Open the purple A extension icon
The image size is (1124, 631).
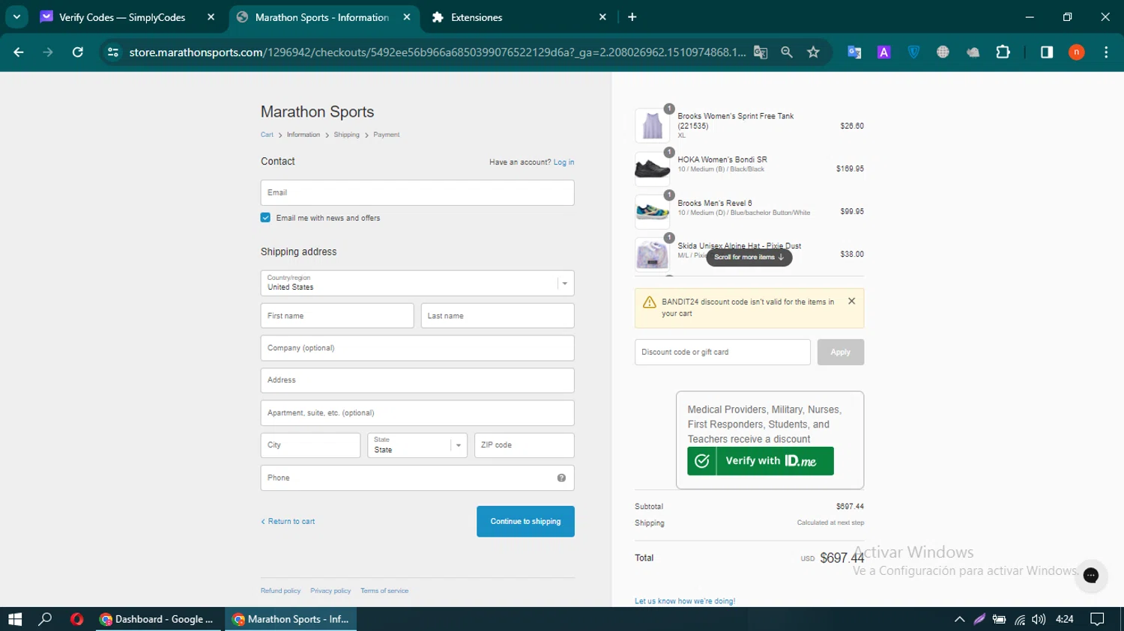884,52
